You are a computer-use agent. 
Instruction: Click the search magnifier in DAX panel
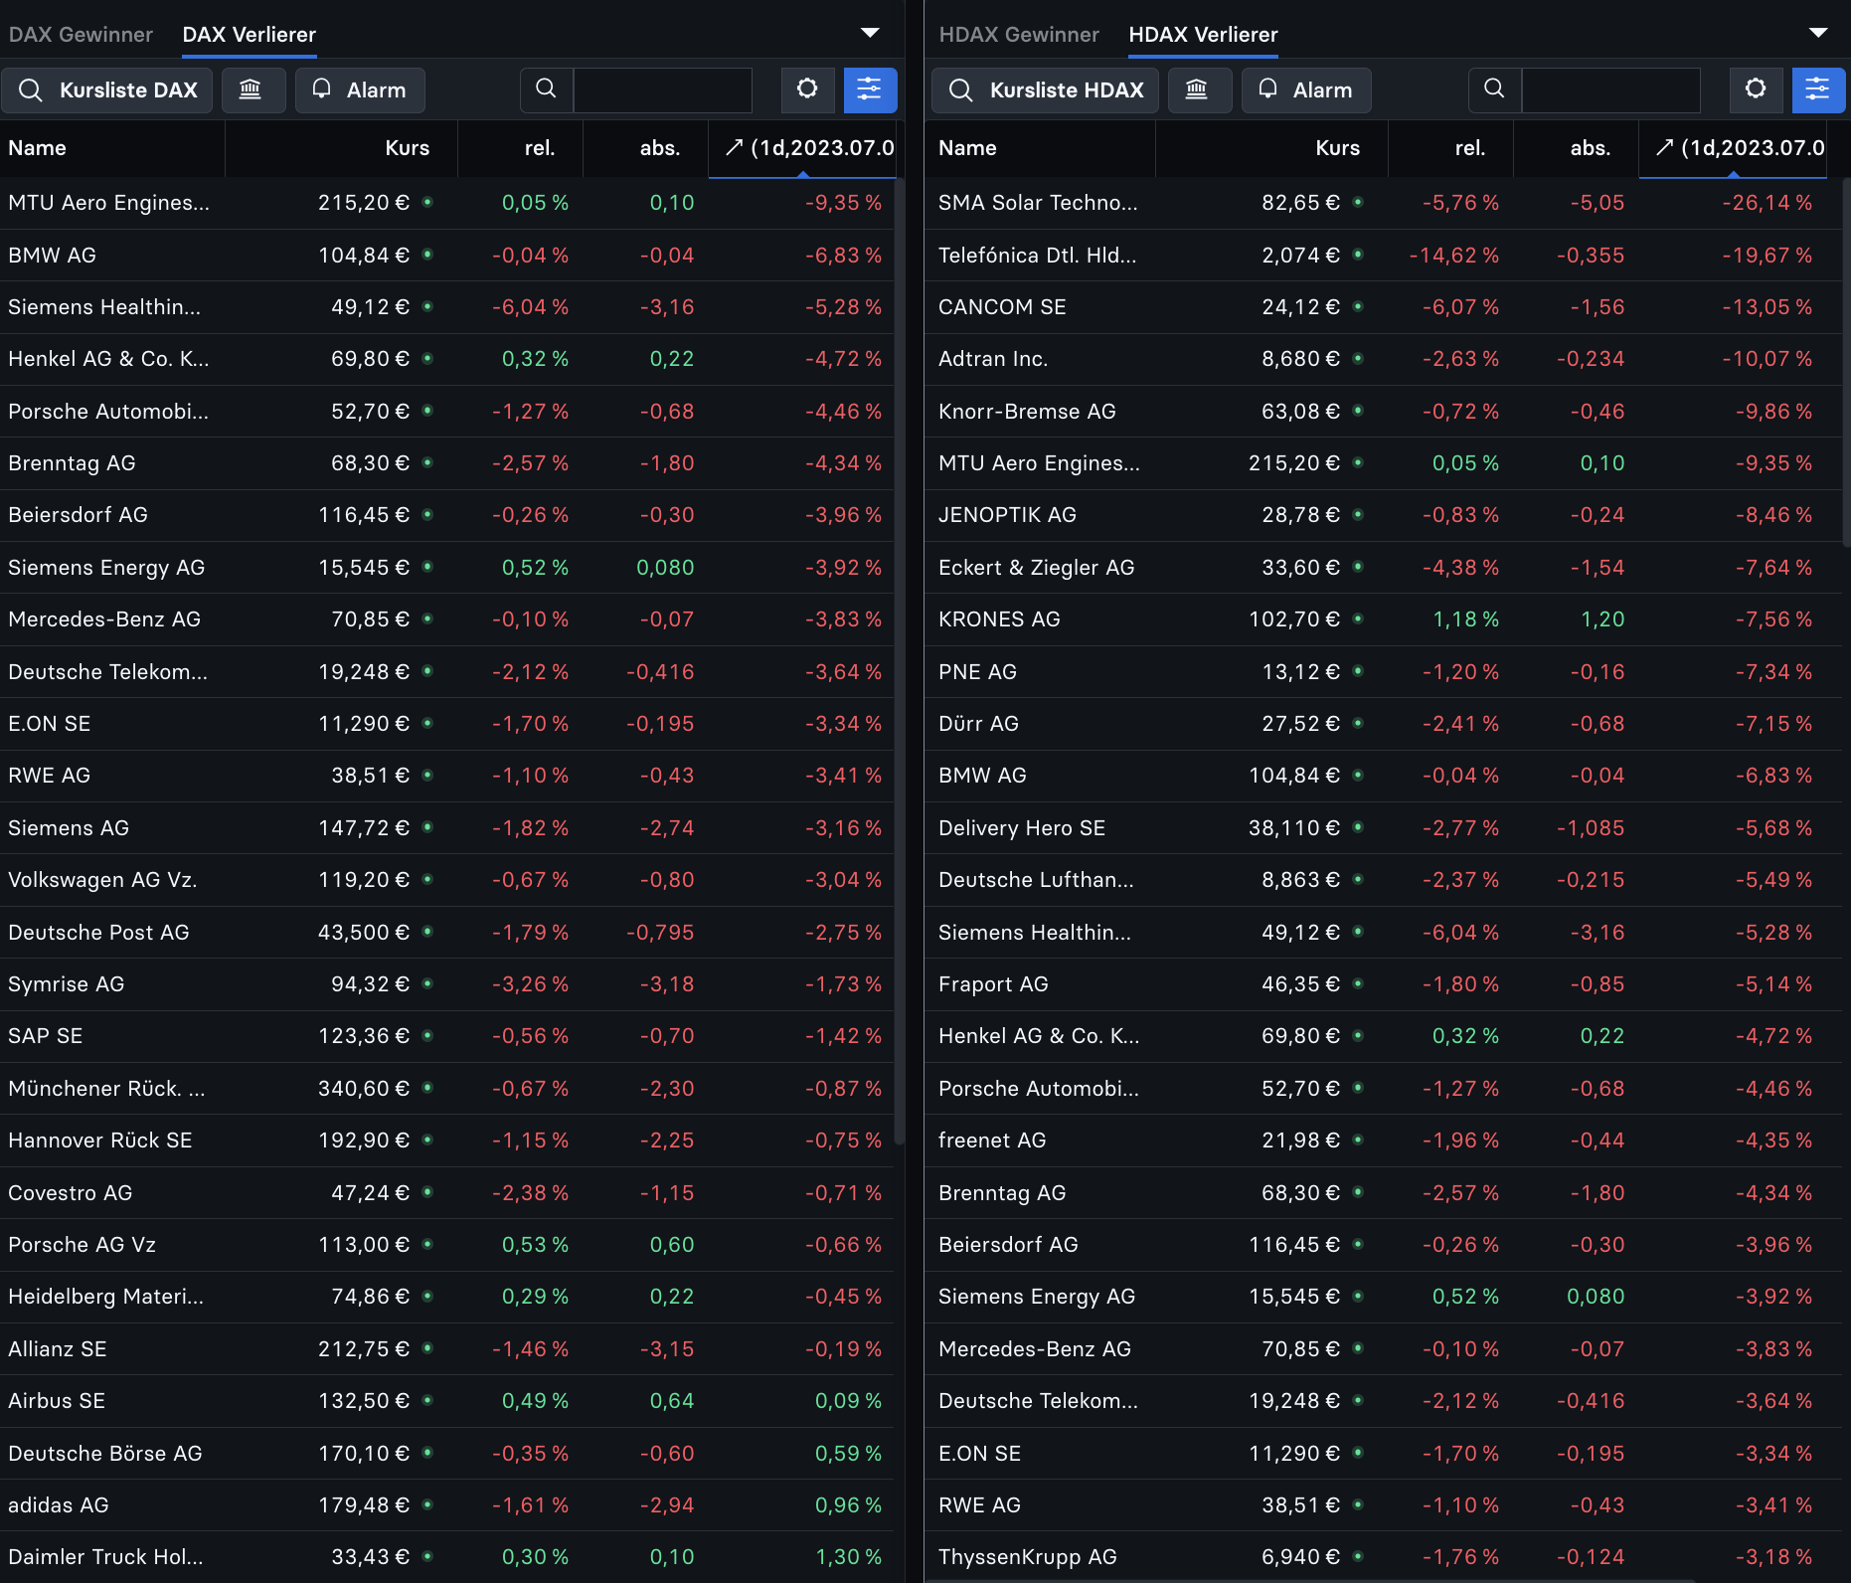pos(546,90)
